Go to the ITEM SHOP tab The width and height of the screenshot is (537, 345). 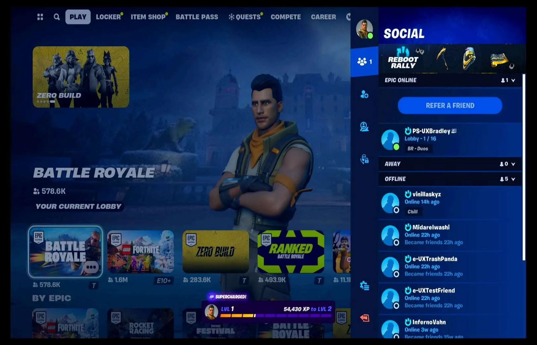tap(149, 17)
